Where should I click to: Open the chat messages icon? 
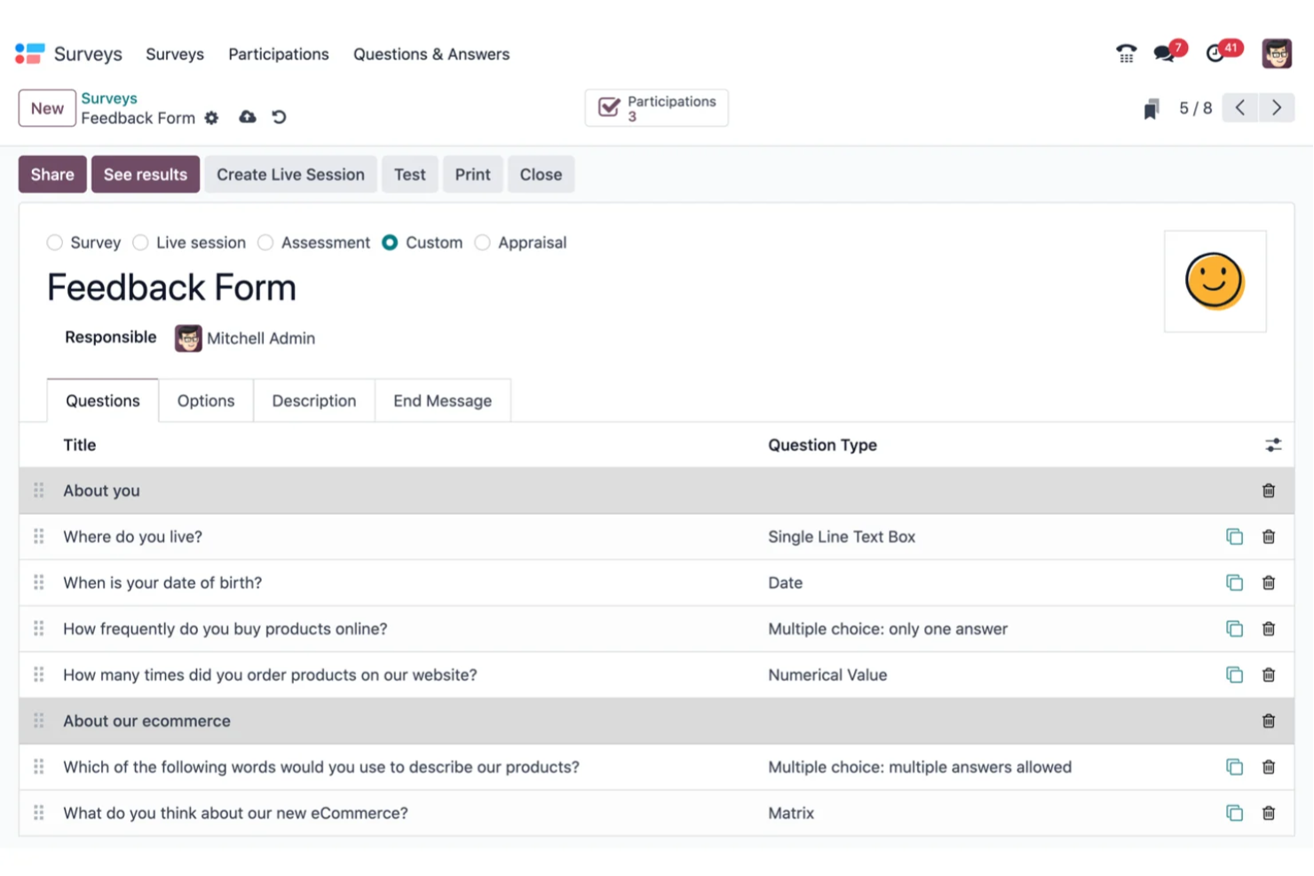[x=1164, y=53]
